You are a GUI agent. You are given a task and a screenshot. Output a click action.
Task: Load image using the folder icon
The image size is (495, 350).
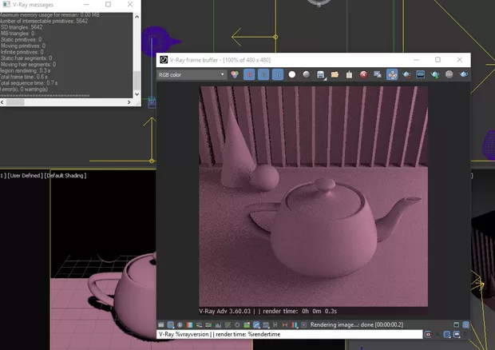tap(335, 74)
